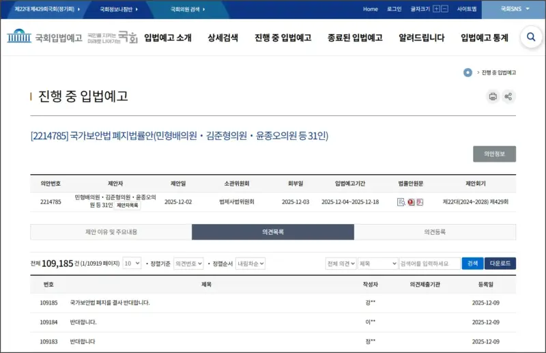Expand 제22대 제429회국회(정기회) top link

point(47,9)
